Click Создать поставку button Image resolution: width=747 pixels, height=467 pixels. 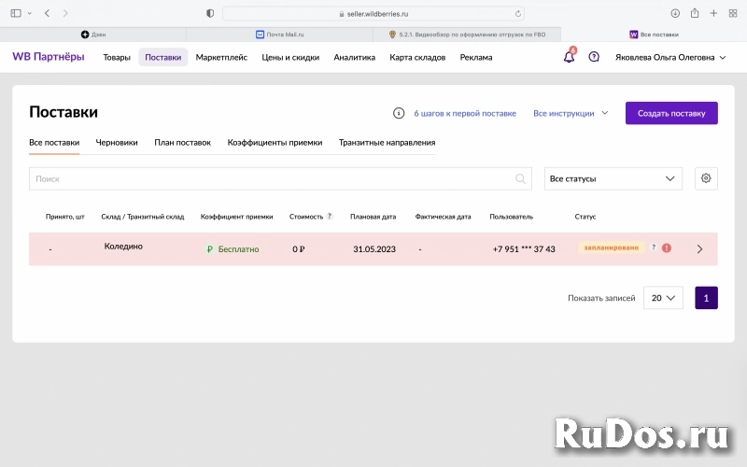671,113
